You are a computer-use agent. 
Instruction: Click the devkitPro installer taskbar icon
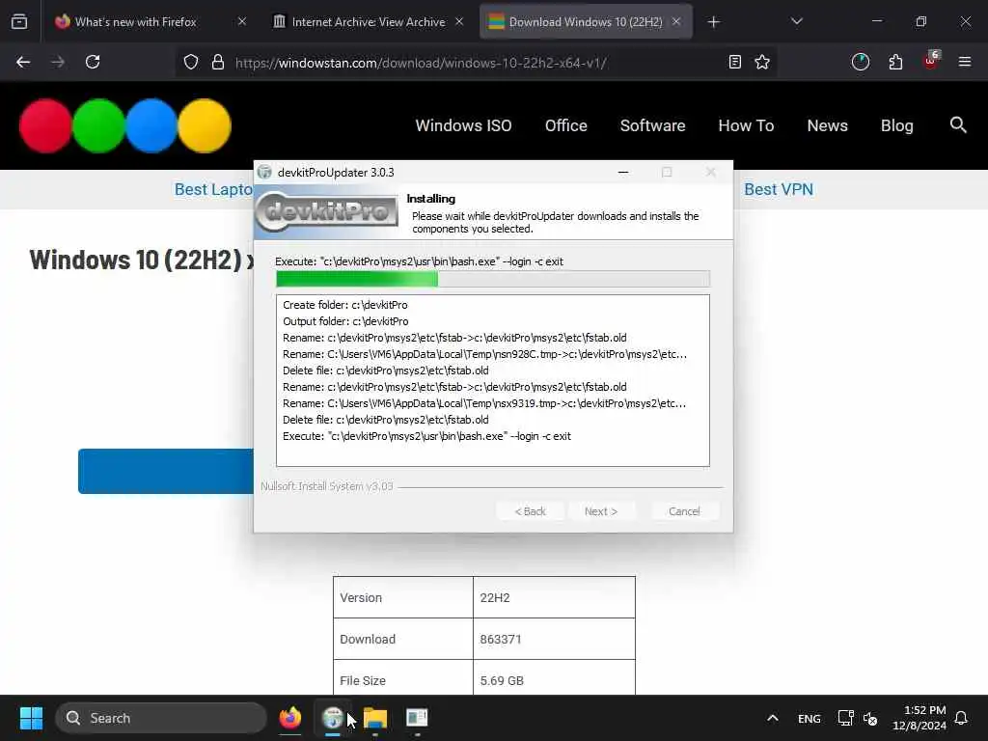pyautogui.click(x=333, y=718)
